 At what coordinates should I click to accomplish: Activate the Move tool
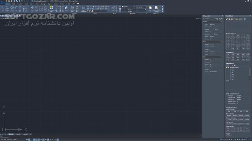32,8
